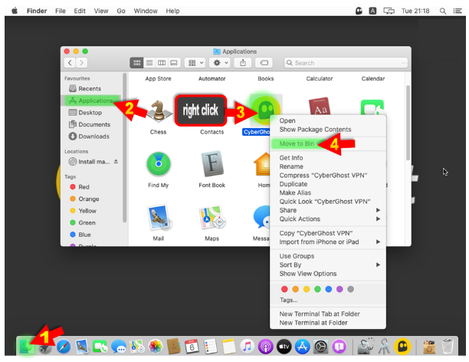
Task: Open Podcasts from the Dock
Action: [265, 347]
